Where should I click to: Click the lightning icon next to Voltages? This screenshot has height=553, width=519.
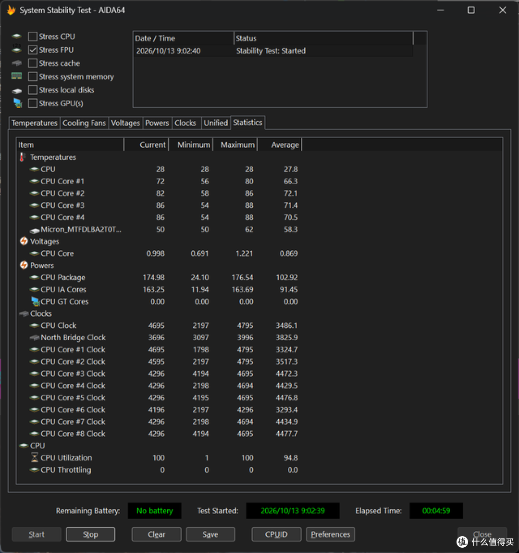click(24, 241)
